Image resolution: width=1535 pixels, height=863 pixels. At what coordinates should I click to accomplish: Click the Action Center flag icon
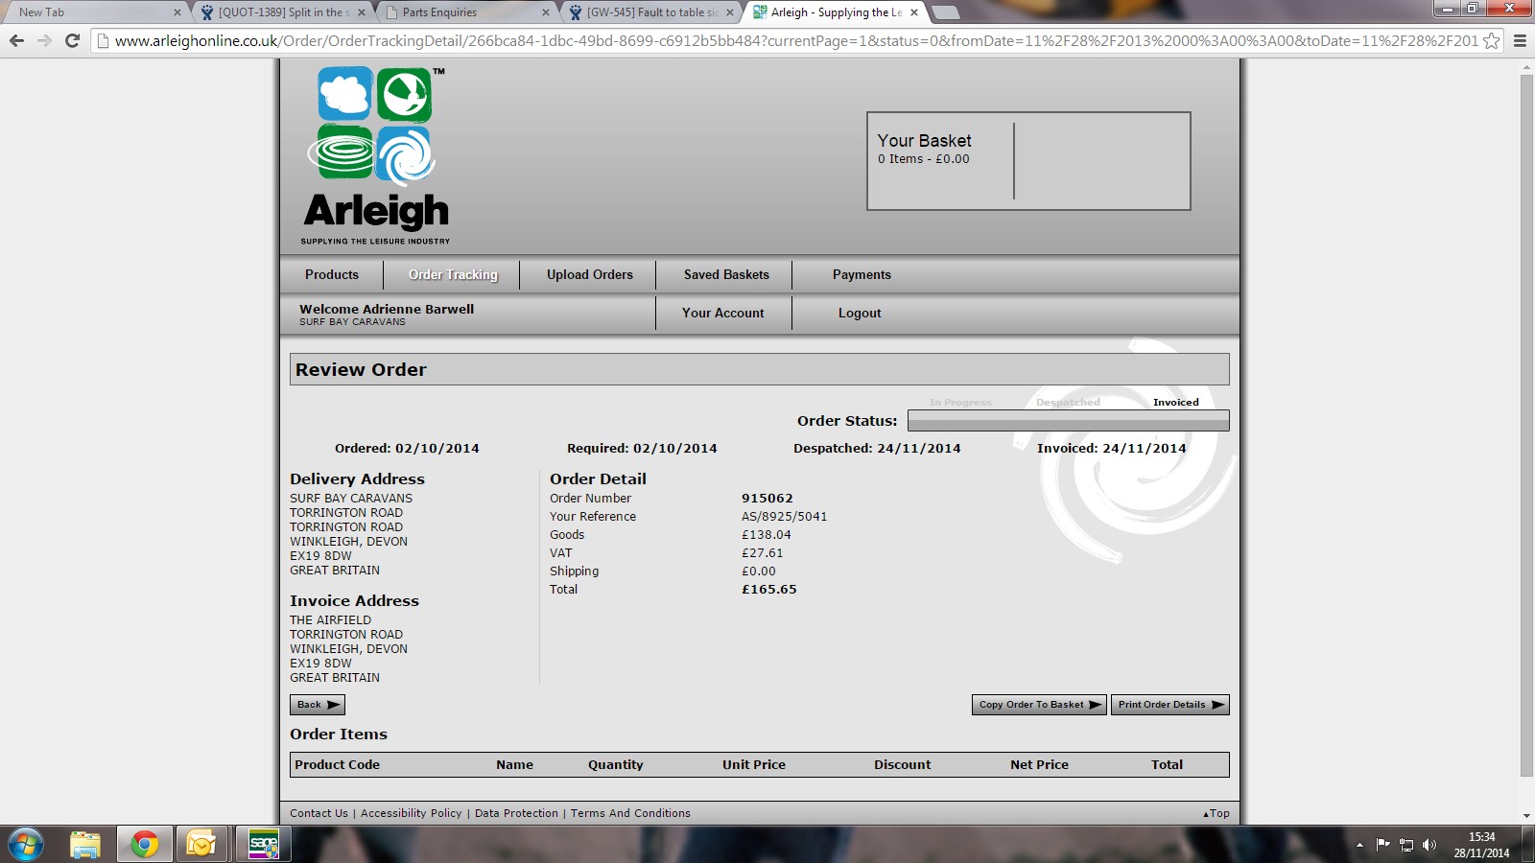1382,845
